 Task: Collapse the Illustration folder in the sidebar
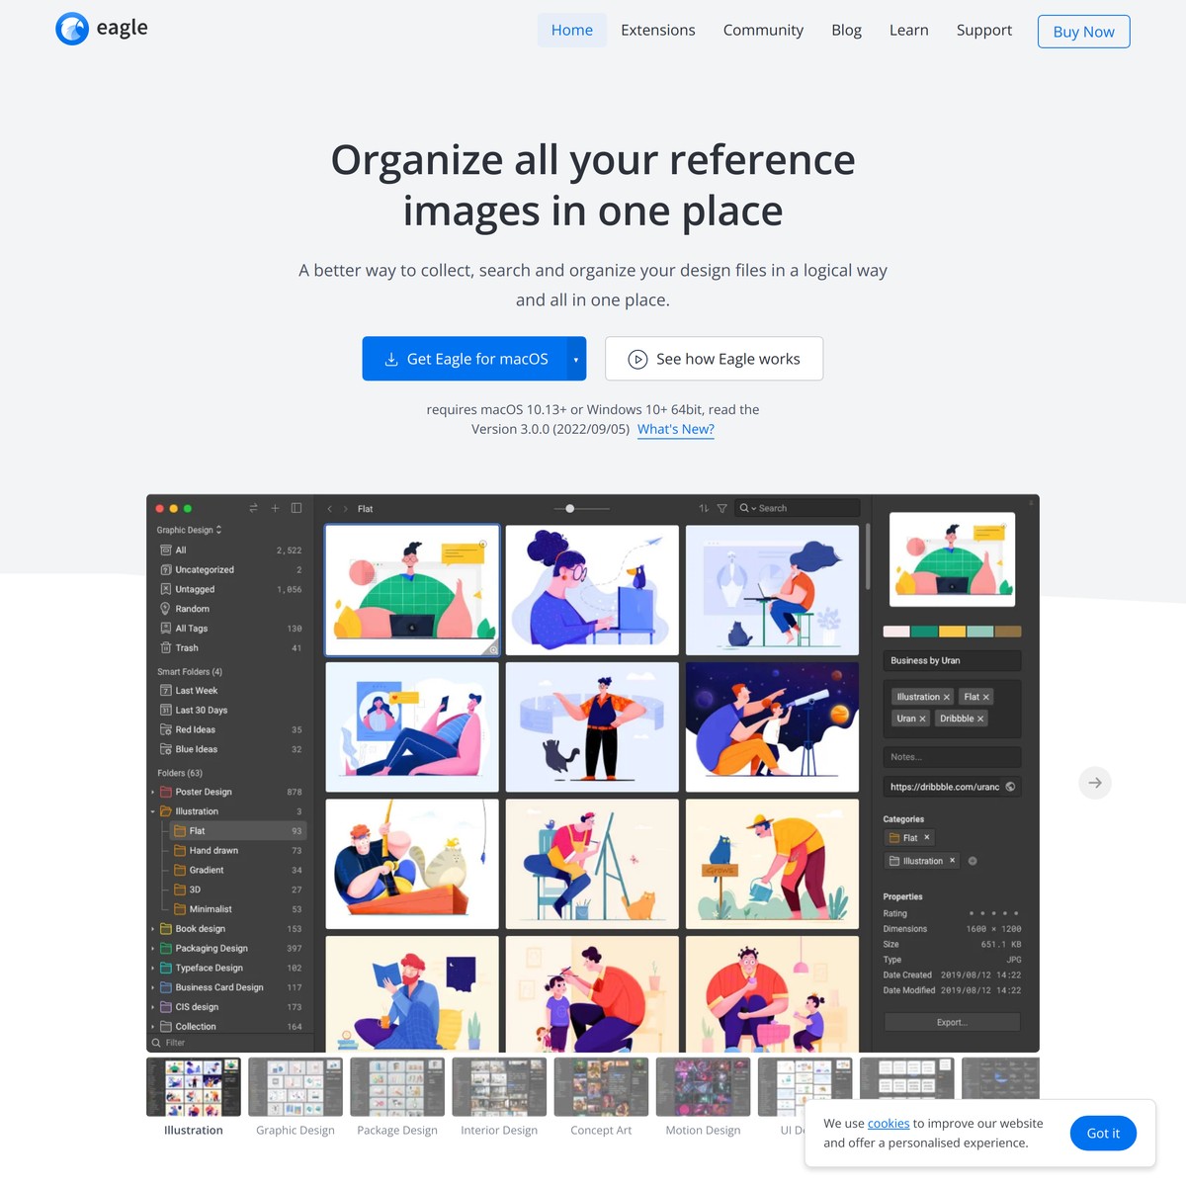pos(154,810)
